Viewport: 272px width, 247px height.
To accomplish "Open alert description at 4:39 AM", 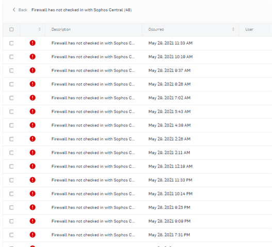I will pyautogui.click(x=93, y=125).
